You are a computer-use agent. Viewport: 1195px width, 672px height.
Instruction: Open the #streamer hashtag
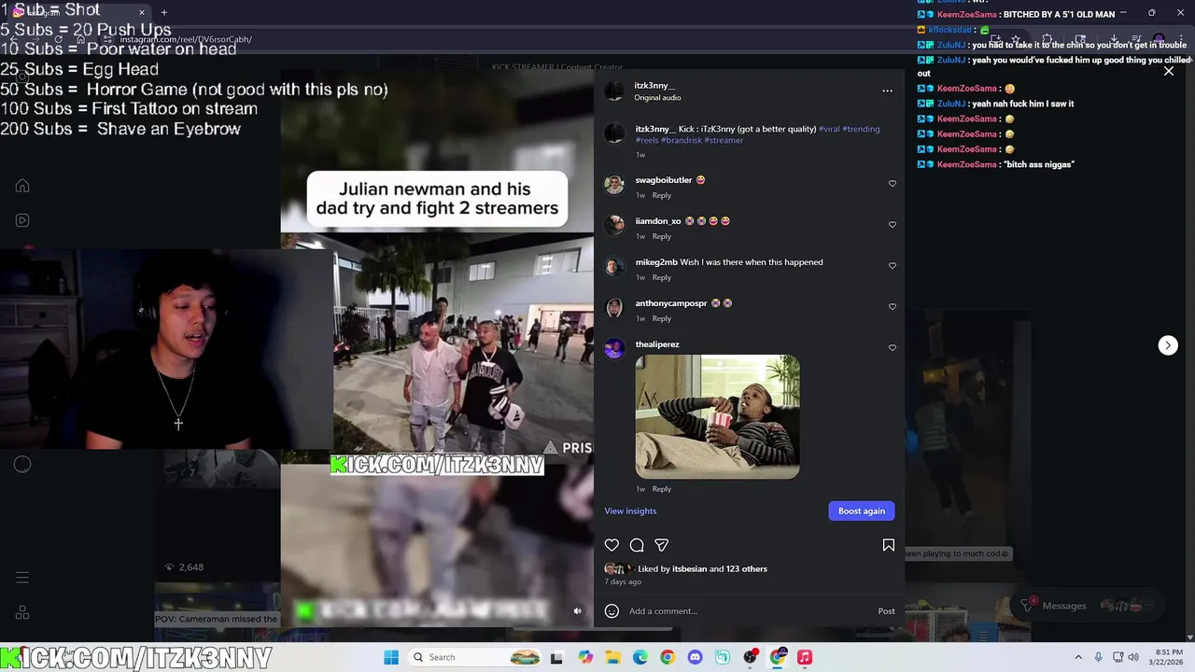coord(724,140)
